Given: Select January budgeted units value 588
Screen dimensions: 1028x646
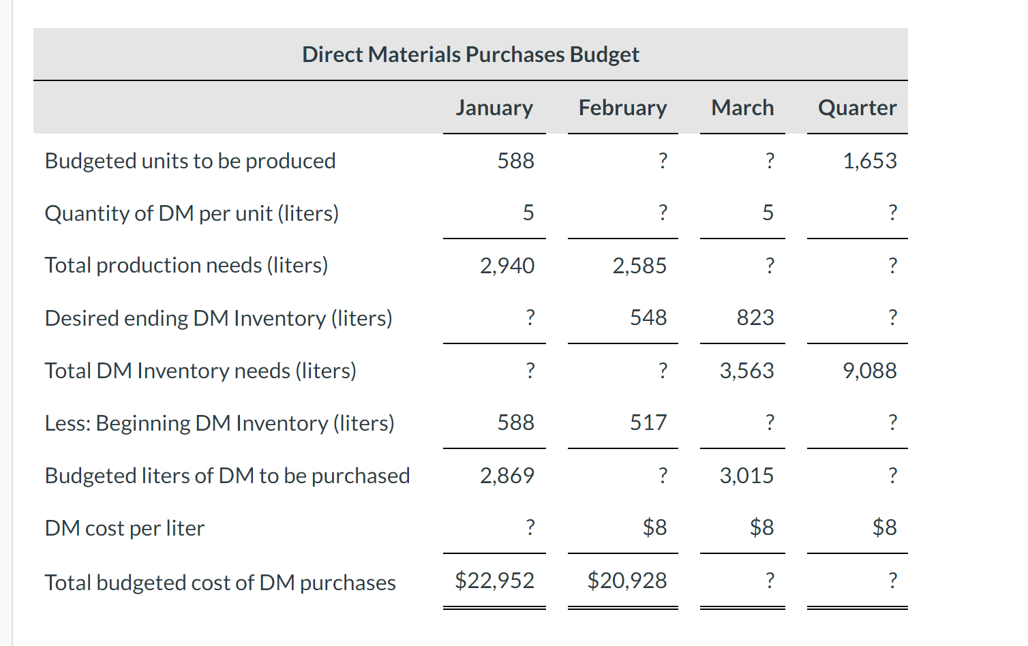Looking at the screenshot, I should tap(515, 161).
